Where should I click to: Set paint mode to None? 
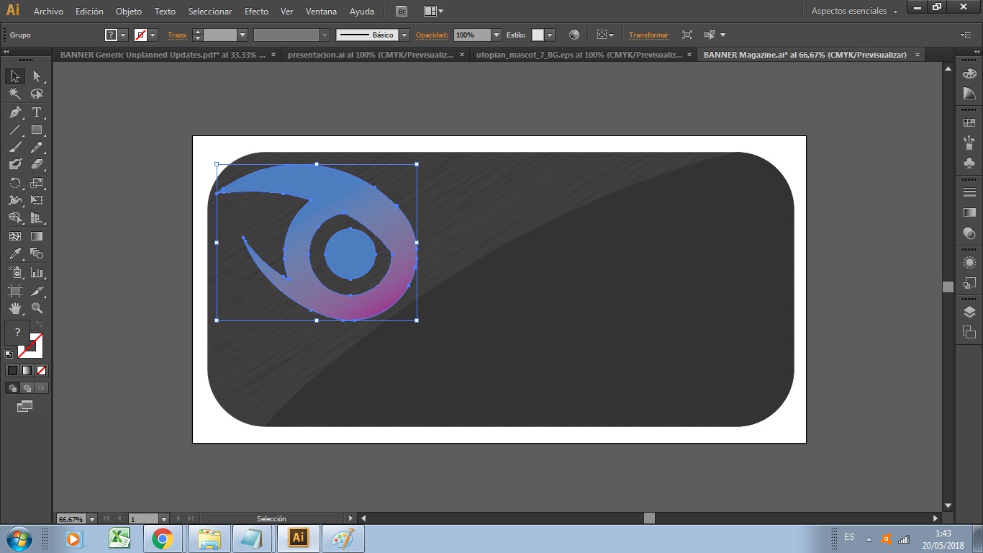[x=41, y=370]
